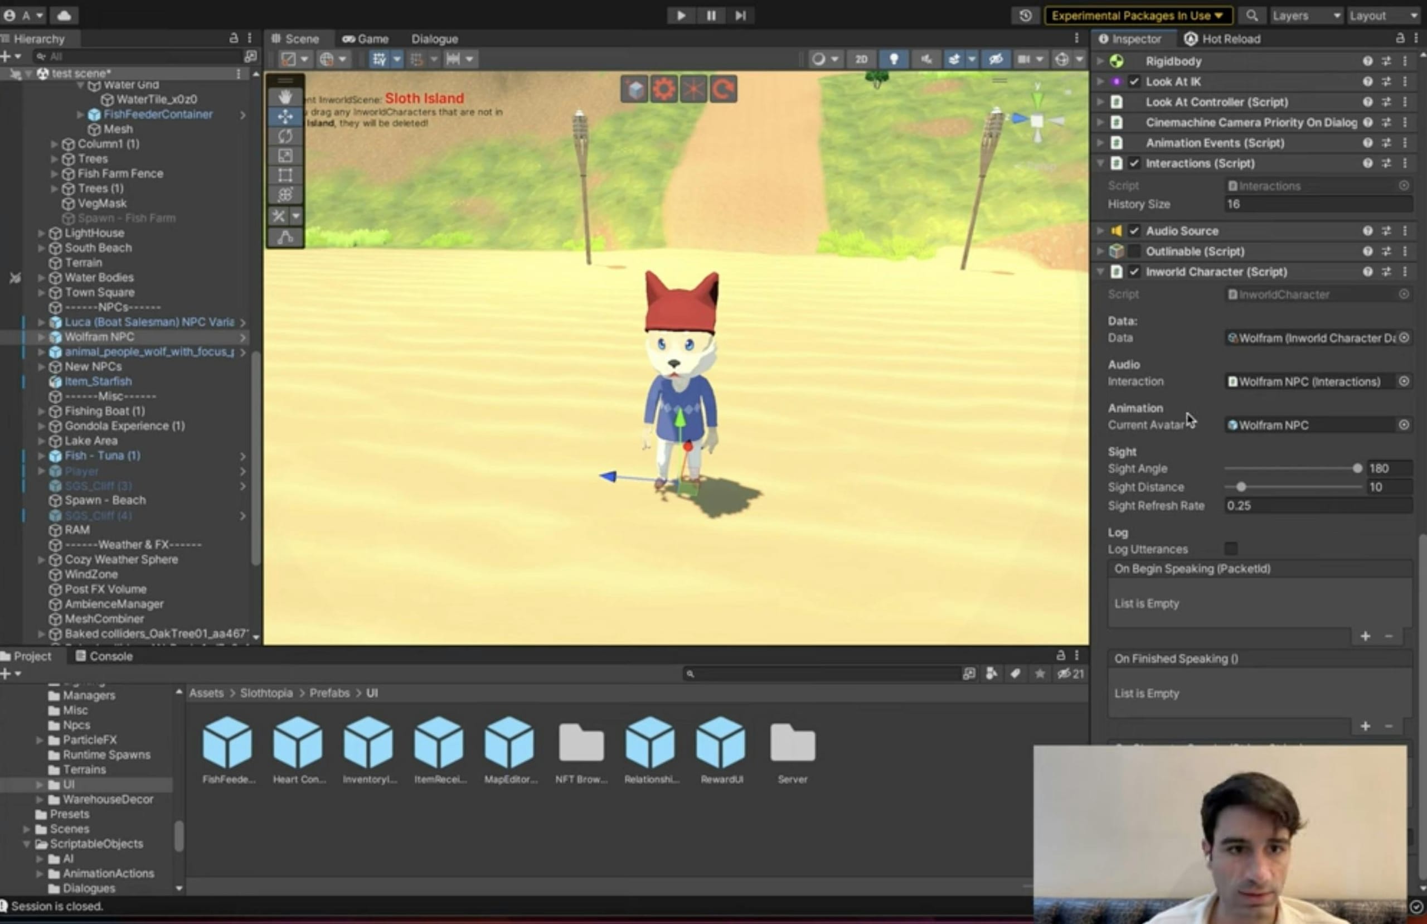Disable the Audio Source component checkbox
The height and width of the screenshot is (924, 1427).
(1134, 231)
